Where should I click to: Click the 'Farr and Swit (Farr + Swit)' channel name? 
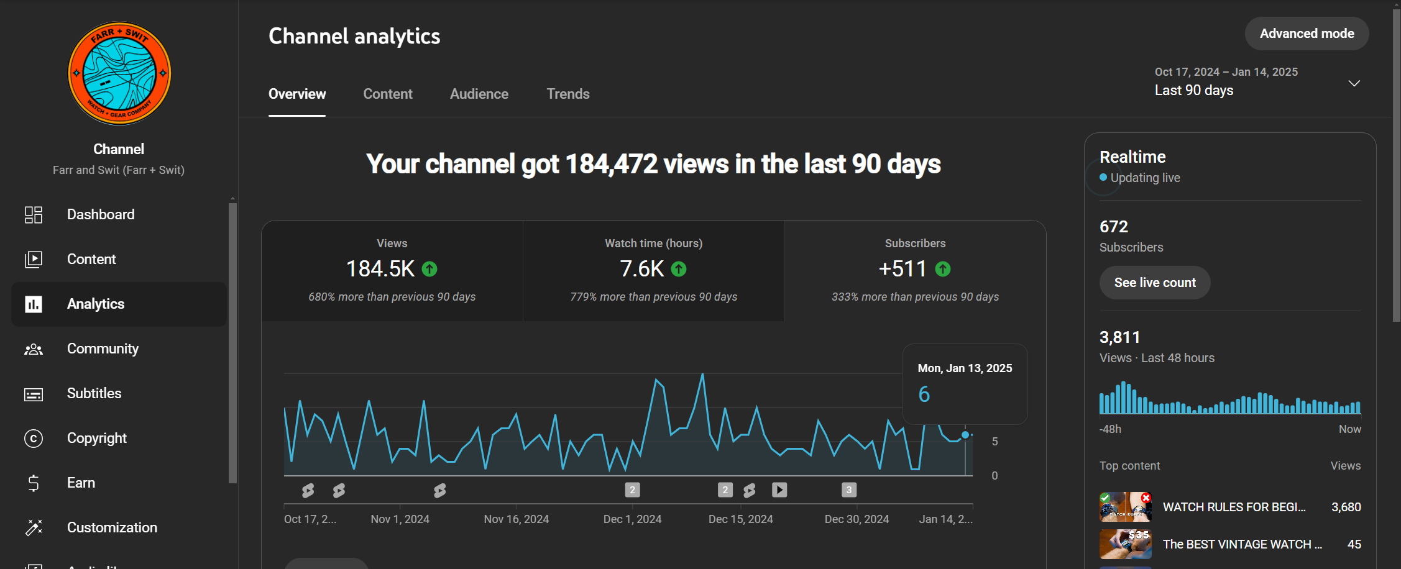(x=119, y=170)
